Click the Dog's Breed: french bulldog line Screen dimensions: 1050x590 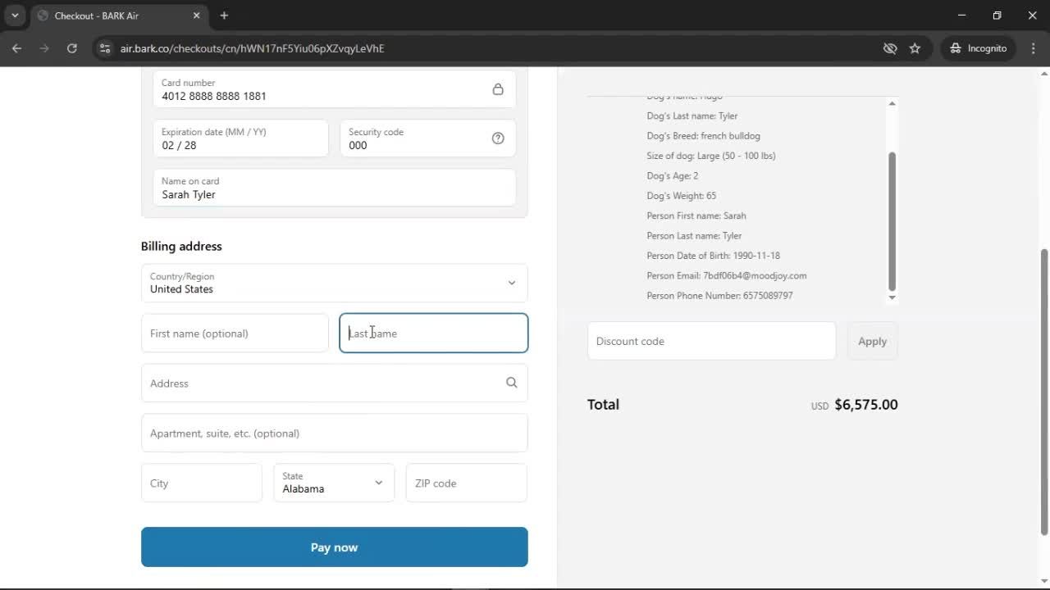coord(703,135)
